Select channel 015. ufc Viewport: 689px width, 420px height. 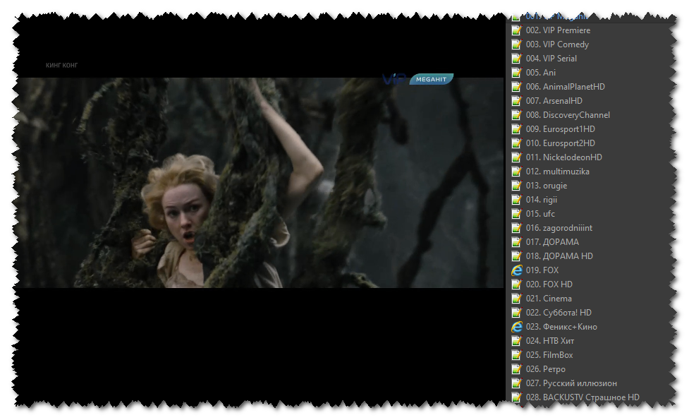pyautogui.click(x=540, y=214)
